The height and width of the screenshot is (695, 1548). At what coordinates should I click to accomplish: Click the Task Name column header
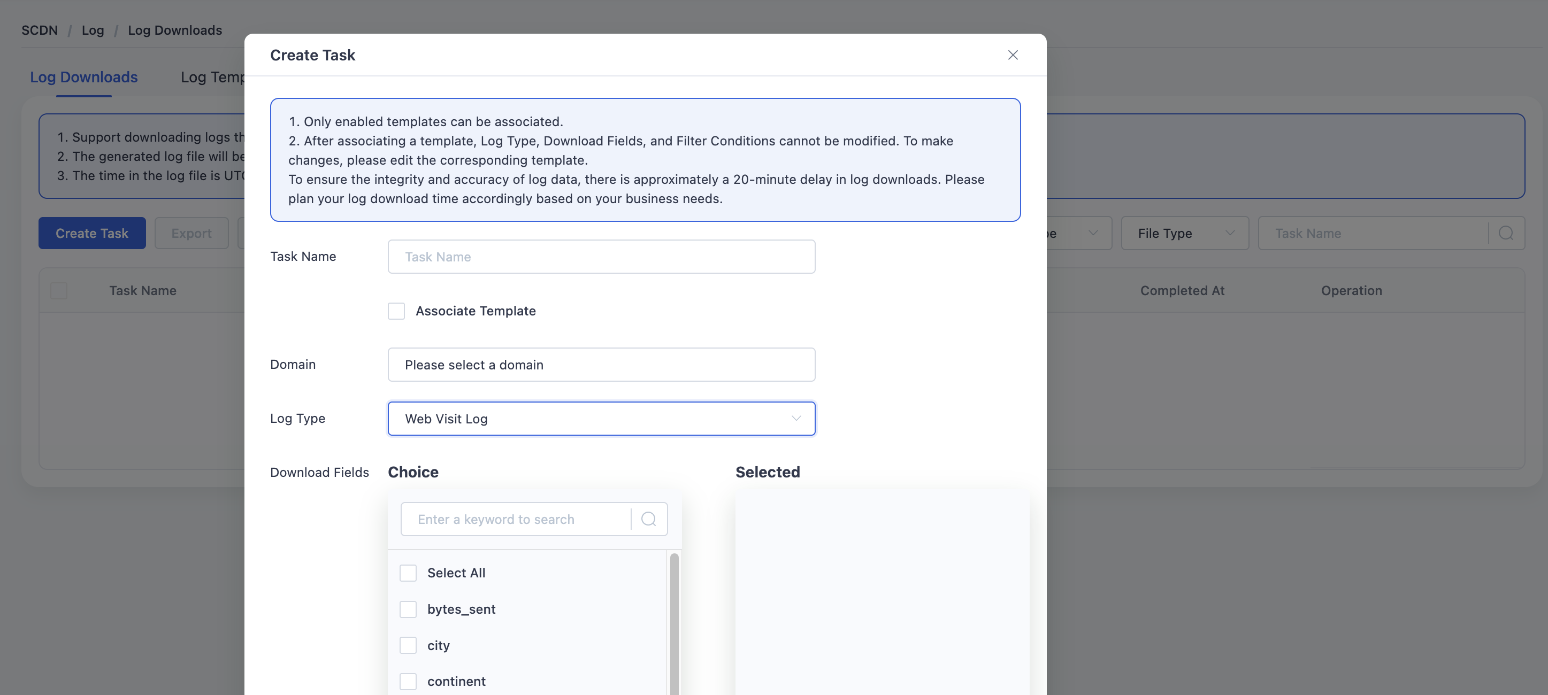point(143,291)
